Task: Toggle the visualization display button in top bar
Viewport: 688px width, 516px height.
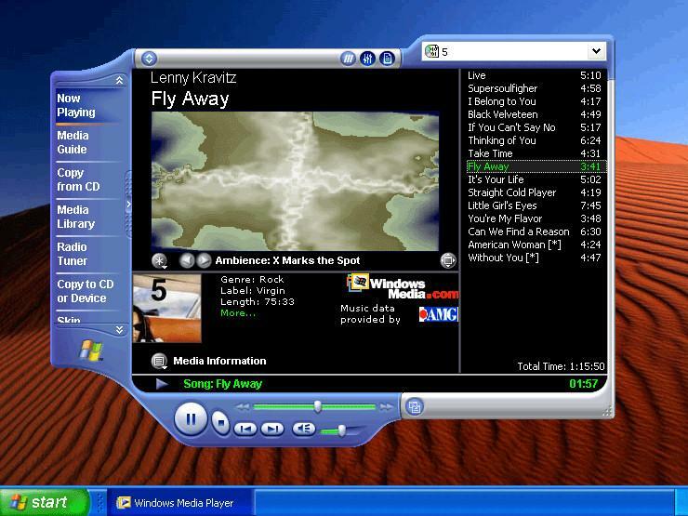Action: (348, 59)
